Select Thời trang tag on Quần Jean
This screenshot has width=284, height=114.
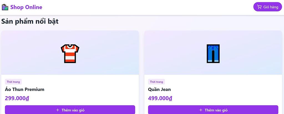click(156, 82)
